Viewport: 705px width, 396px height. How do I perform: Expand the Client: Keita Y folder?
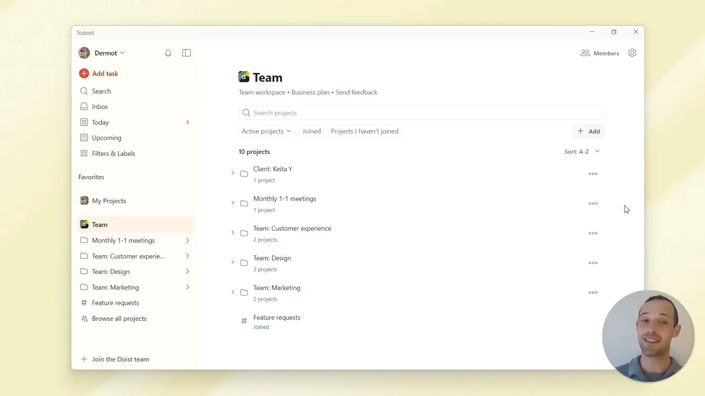[232, 174]
